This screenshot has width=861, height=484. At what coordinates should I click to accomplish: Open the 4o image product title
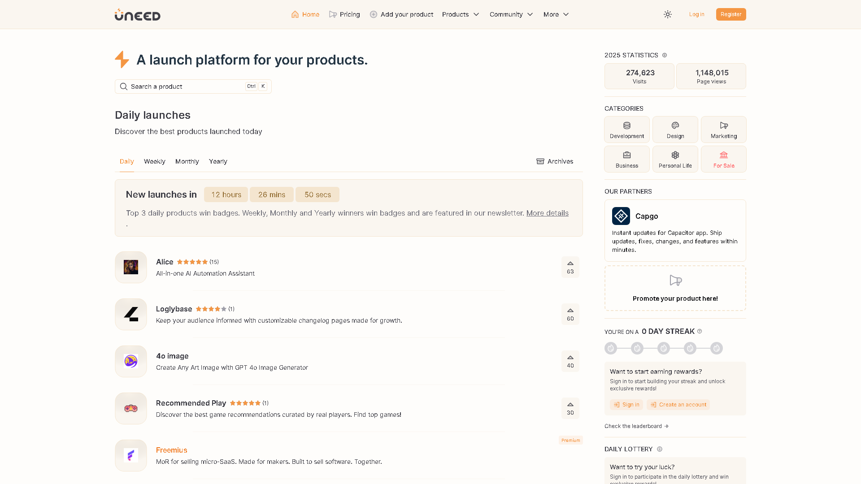pyautogui.click(x=172, y=356)
